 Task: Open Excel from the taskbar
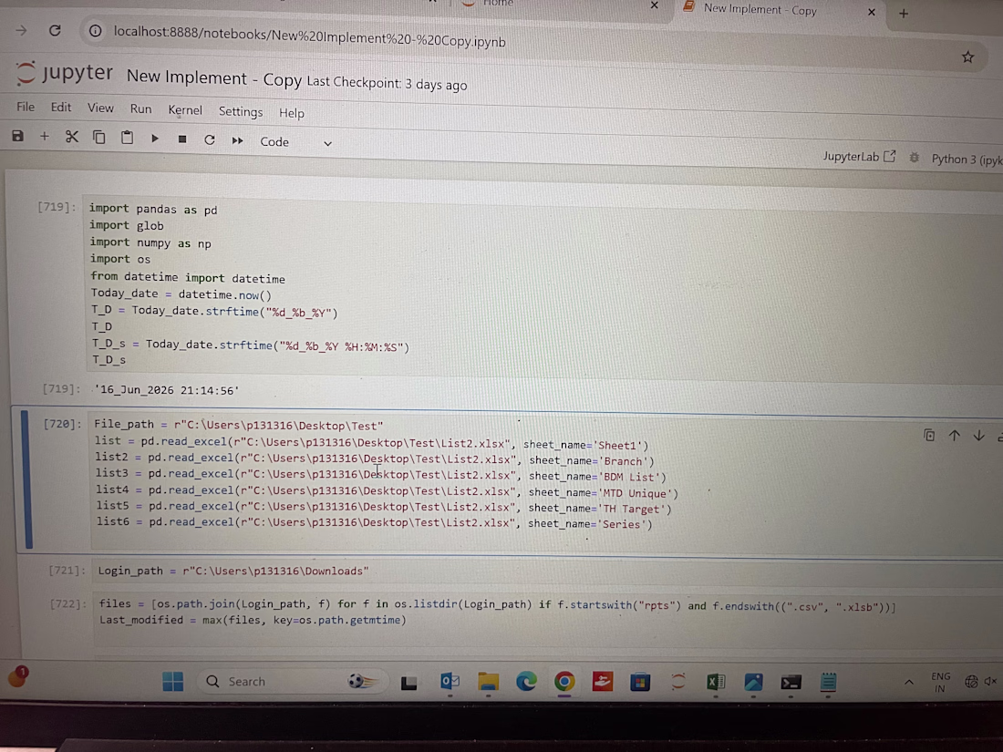(x=716, y=683)
